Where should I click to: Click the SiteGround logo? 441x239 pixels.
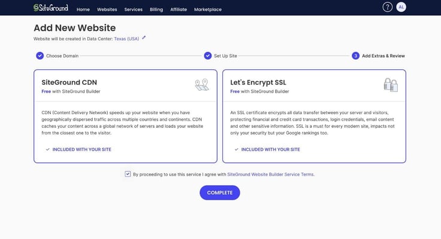[50, 8]
